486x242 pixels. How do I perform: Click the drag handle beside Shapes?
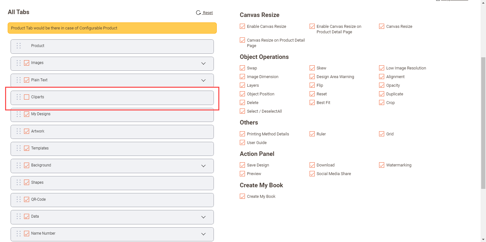pyautogui.click(x=19, y=182)
